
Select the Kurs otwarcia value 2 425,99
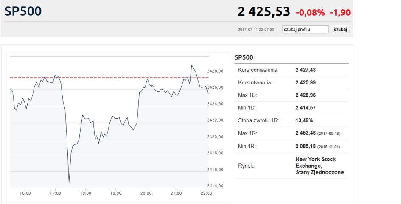[306, 82]
